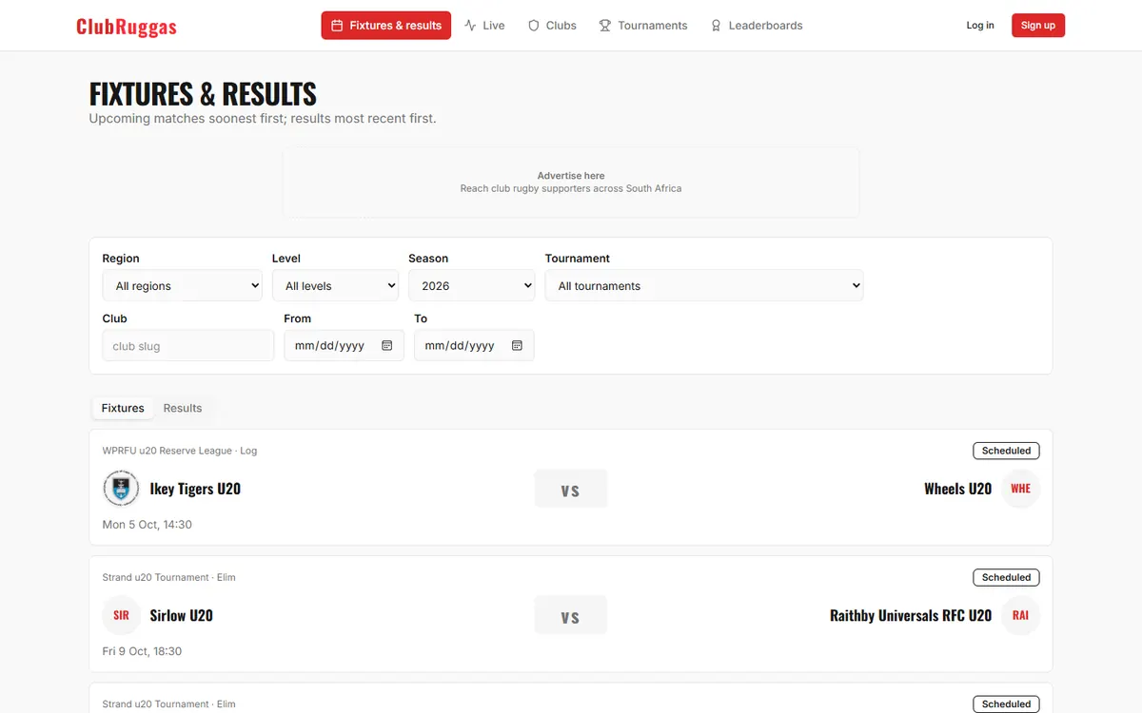
Task: Click the medal icon beside Leaderboards
Action: coord(717,26)
